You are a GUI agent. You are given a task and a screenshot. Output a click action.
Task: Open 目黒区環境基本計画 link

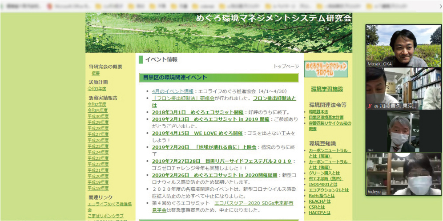pos(326,118)
